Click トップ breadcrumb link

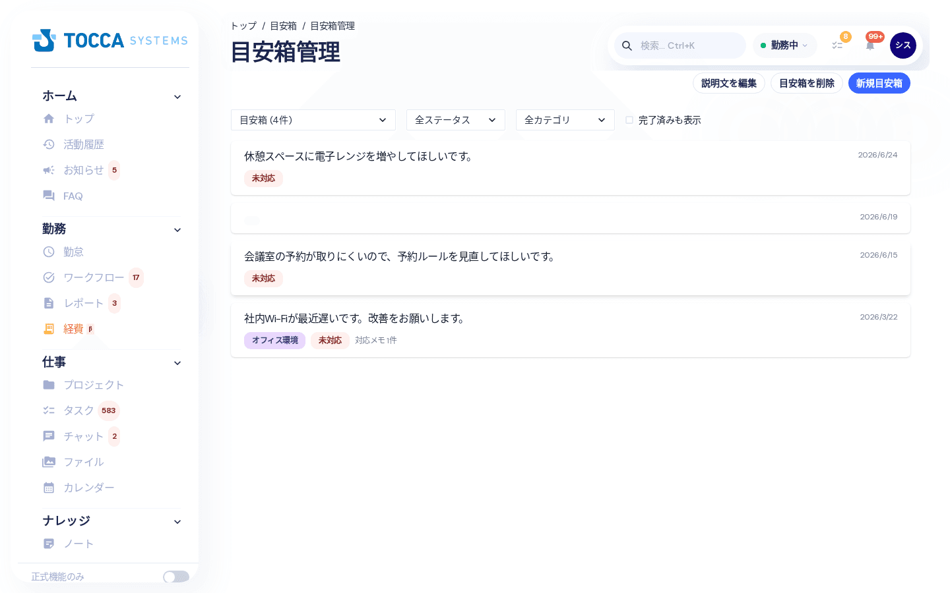pyautogui.click(x=243, y=26)
